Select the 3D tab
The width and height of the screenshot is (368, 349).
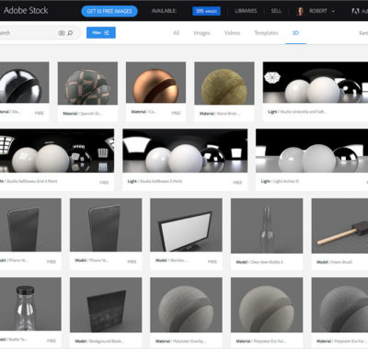(295, 33)
